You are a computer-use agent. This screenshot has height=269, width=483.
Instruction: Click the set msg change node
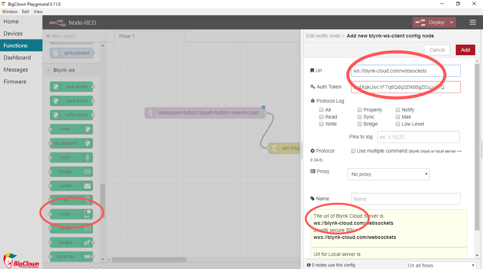(x=285, y=148)
